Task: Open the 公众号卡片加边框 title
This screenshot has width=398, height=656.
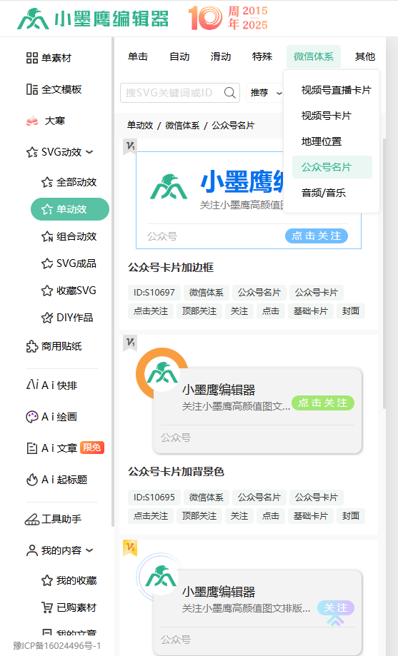Action: (x=171, y=268)
